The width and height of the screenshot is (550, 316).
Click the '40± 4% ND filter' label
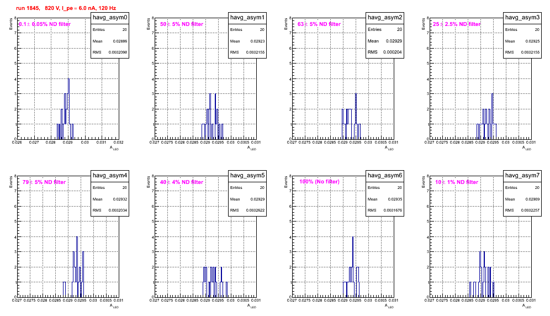(182, 182)
